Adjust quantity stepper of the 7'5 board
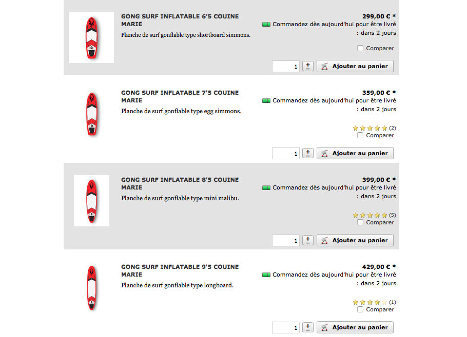This screenshot has height=337, width=467. click(308, 153)
